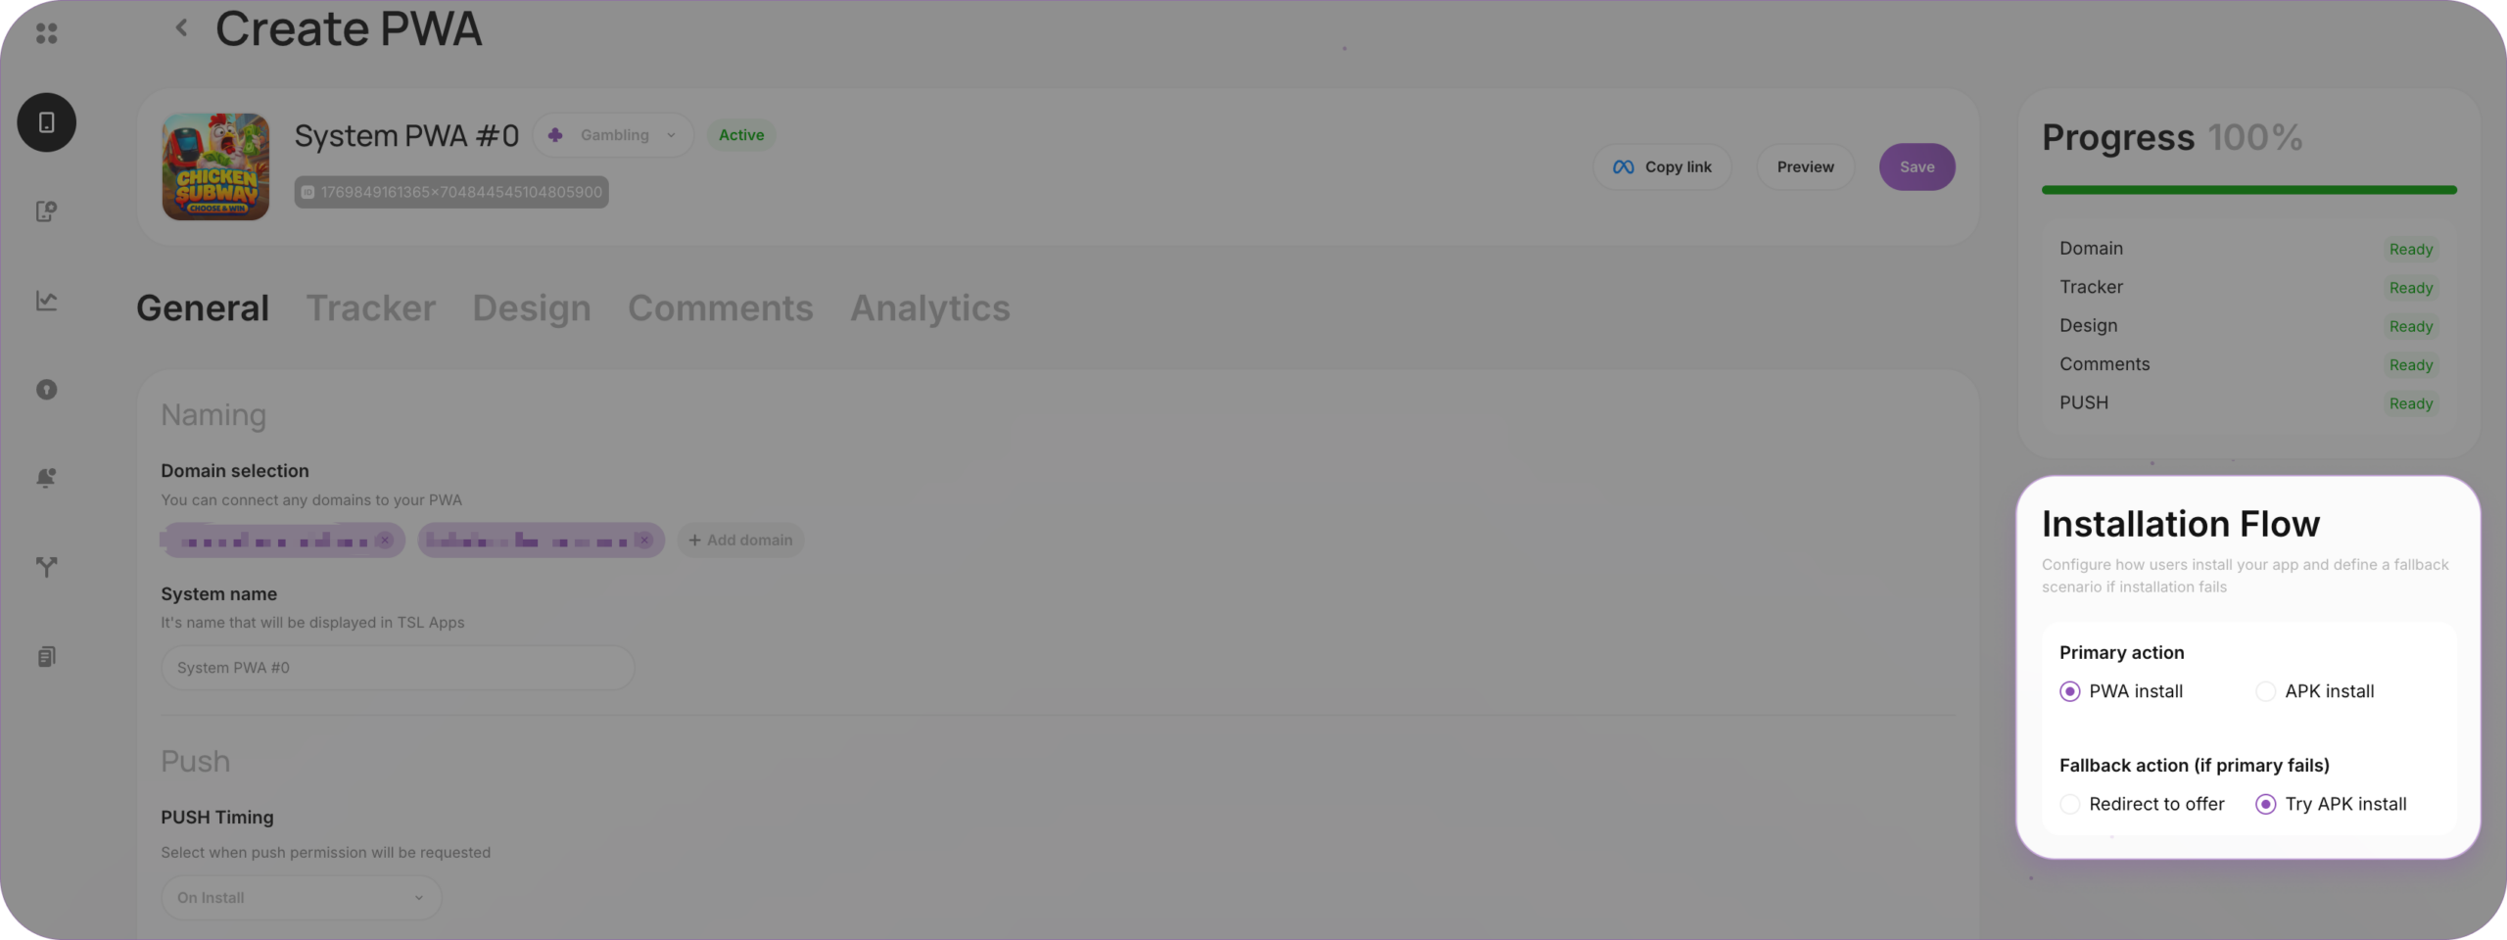This screenshot has width=2507, height=940.
Task: Select Try APK install fallback option
Action: click(2265, 804)
